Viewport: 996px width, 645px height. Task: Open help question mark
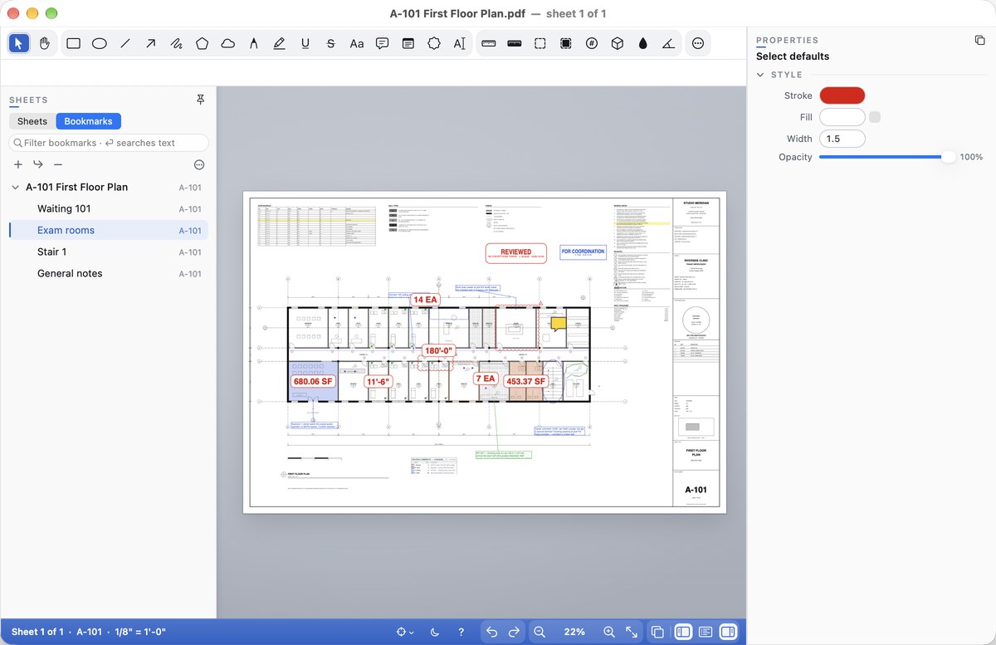(x=461, y=632)
